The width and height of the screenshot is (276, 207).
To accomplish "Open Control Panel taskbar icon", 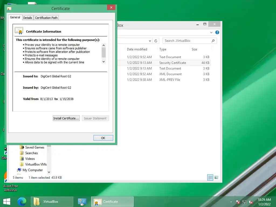I will point(82,202).
